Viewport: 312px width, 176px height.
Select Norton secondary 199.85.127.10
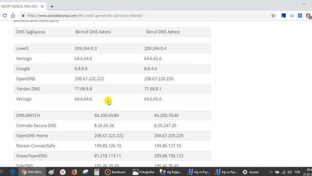coord(168,146)
